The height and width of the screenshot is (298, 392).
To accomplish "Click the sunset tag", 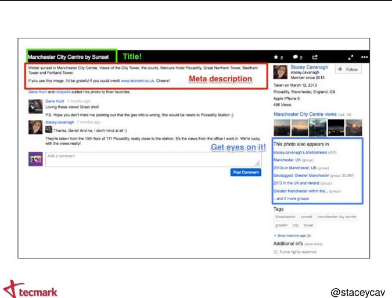I will click(306, 217).
